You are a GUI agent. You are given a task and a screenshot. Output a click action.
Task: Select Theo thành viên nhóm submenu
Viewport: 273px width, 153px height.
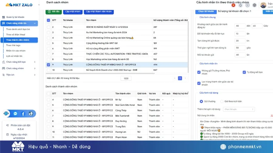pyautogui.click(x=19, y=40)
